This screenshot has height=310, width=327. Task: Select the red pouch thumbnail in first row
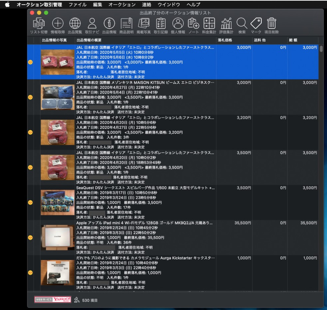pos(58,62)
